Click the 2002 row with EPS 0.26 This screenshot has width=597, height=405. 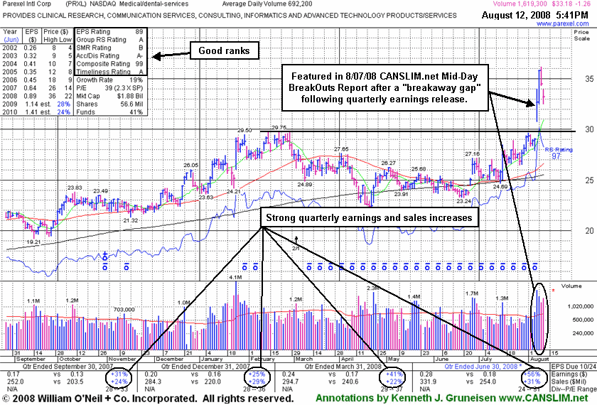point(37,48)
